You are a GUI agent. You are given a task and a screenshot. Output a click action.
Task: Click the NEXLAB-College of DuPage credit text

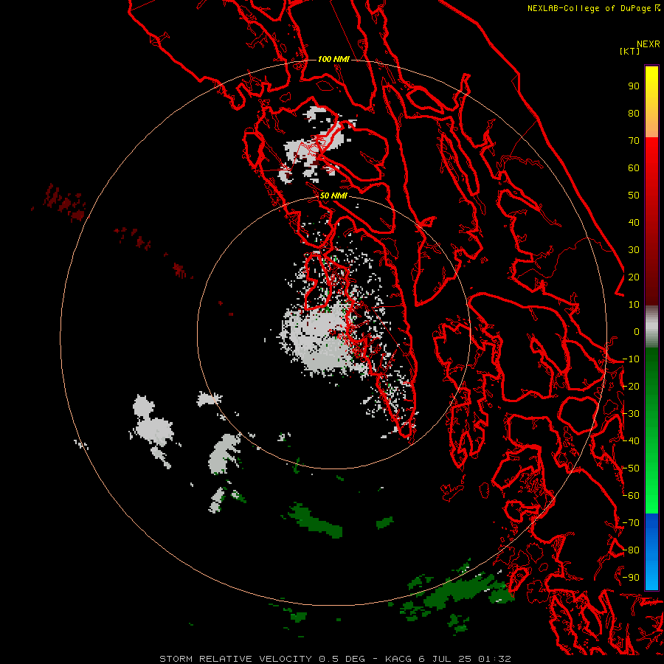click(x=590, y=8)
